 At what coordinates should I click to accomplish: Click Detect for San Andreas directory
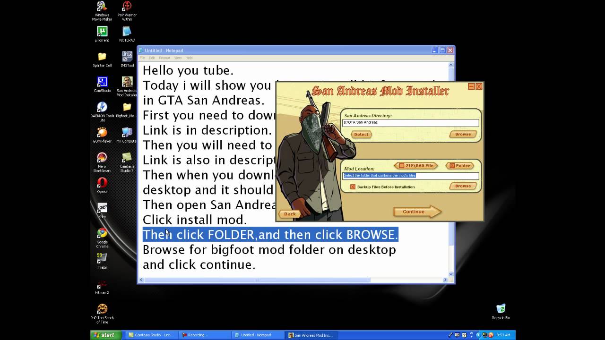coord(361,135)
